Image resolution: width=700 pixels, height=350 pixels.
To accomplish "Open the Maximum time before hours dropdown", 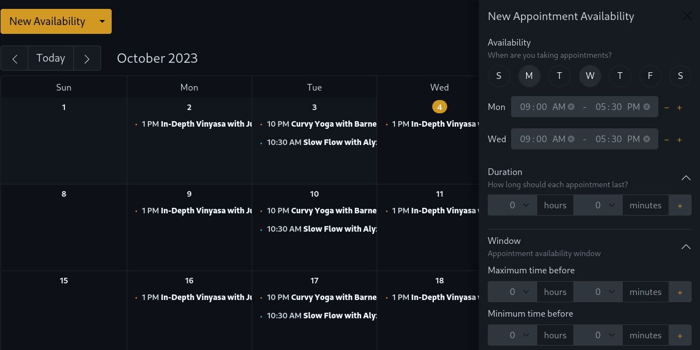I will (512, 292).
